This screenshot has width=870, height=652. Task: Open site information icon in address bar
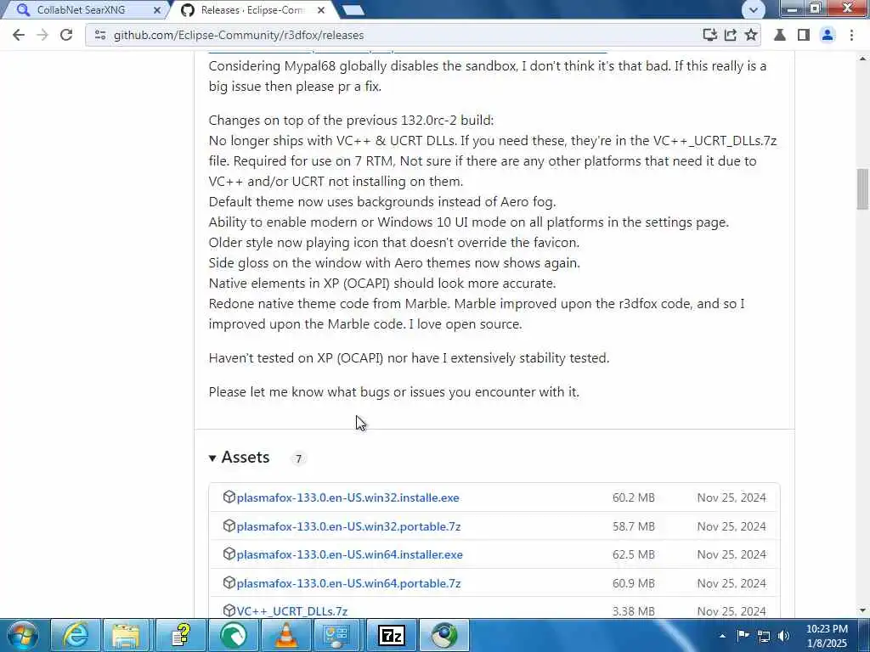pyautogui.click(x=100, y=35)
